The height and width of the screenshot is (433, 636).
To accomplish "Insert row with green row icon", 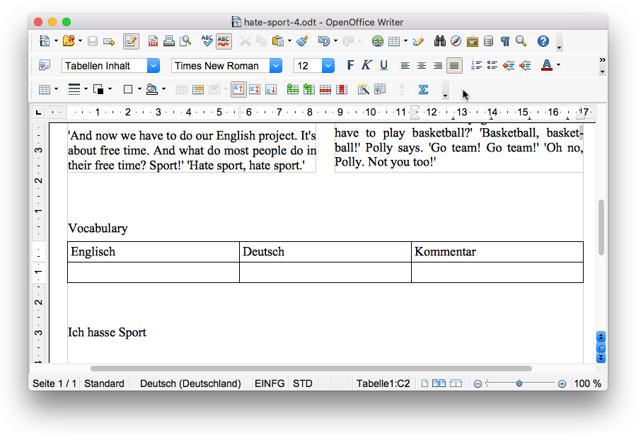I will click(292, 89).
